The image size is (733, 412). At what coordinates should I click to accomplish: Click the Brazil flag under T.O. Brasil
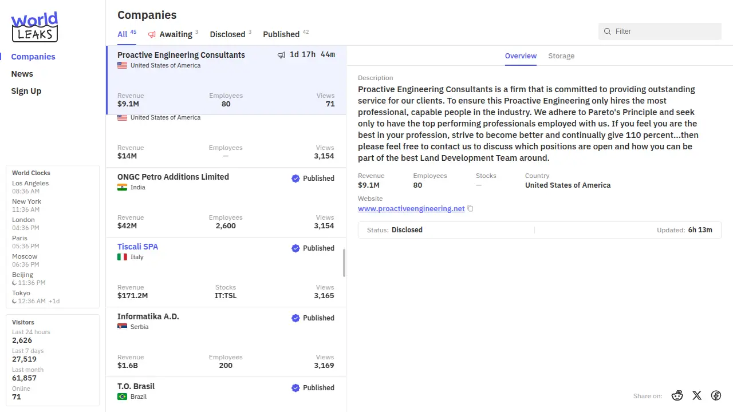coord(122,397)
